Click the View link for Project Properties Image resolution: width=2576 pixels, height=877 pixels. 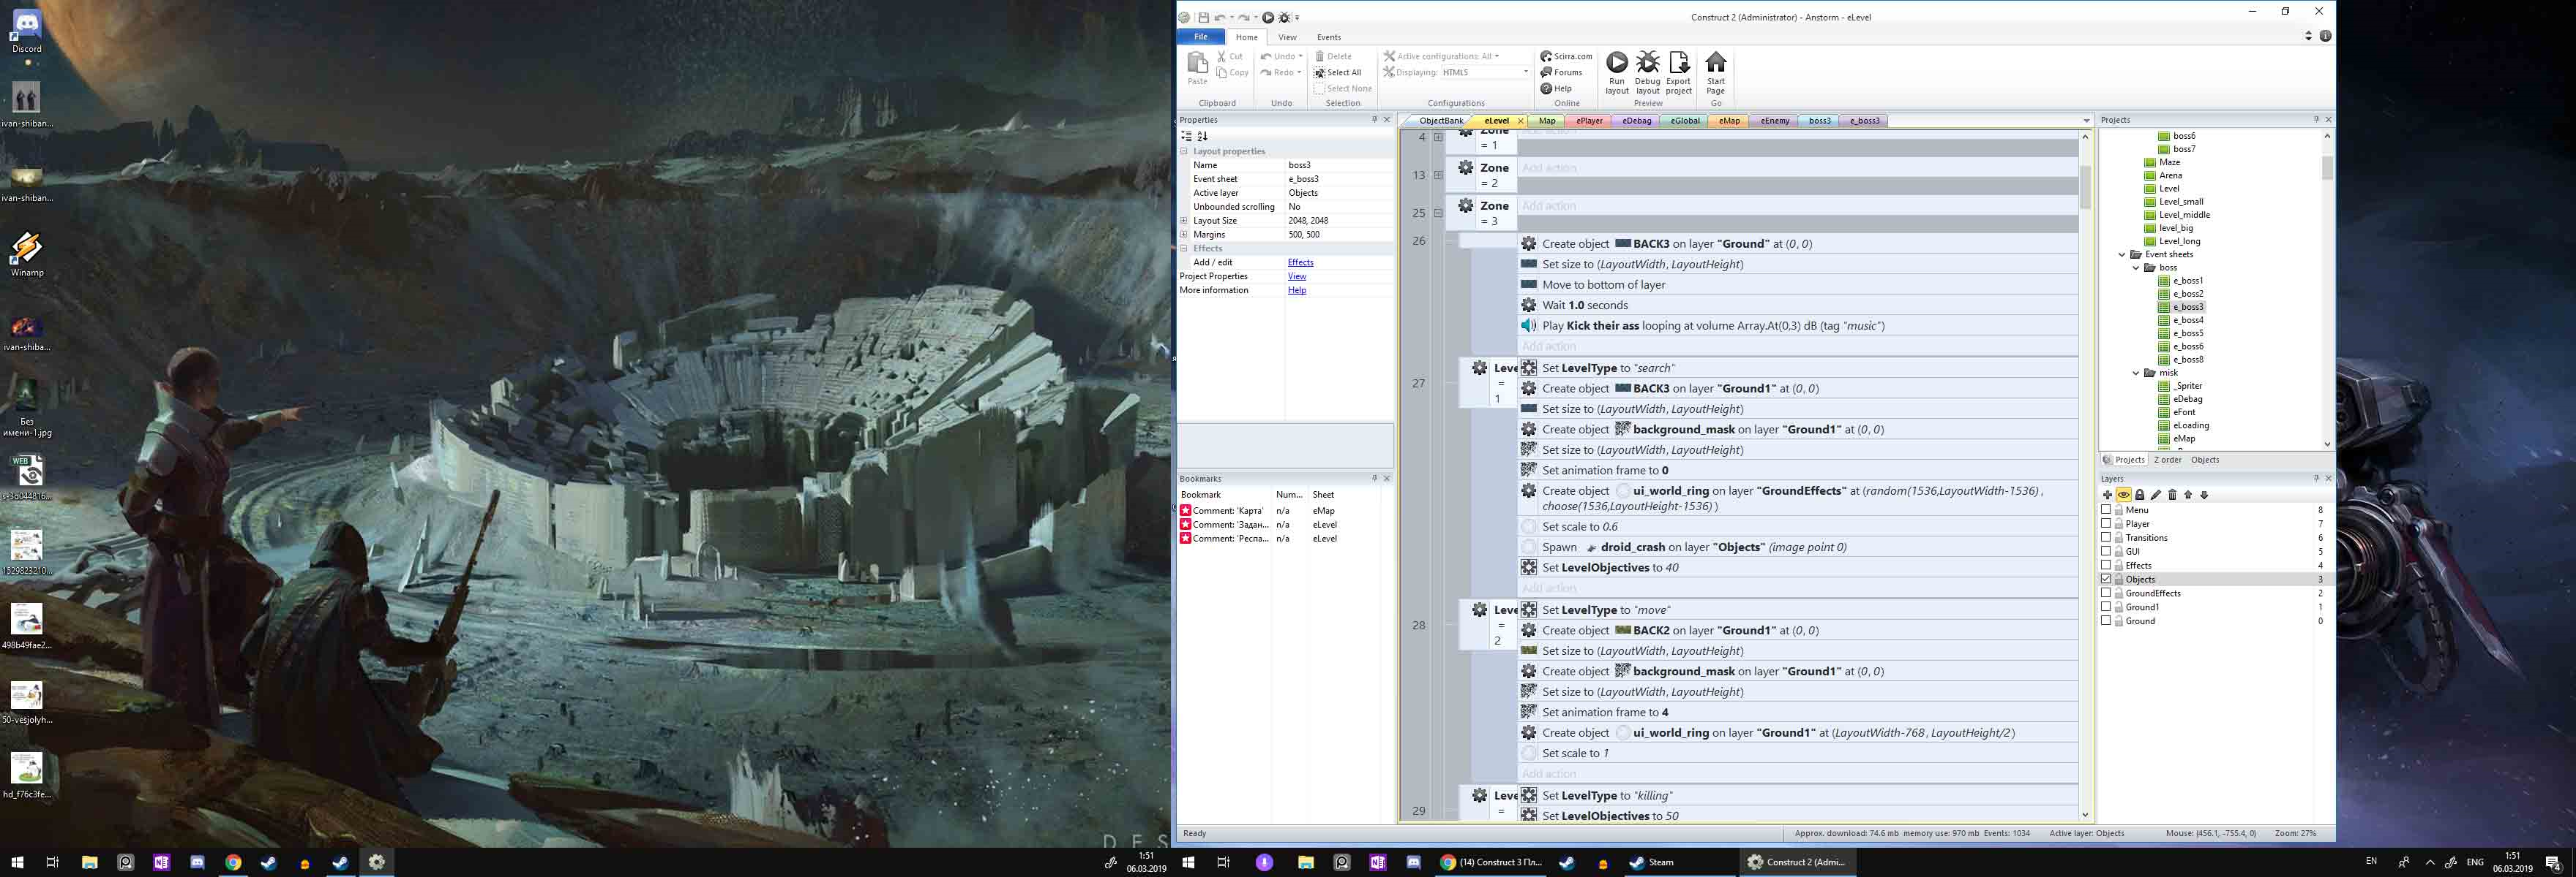[x=1297, y=277]
